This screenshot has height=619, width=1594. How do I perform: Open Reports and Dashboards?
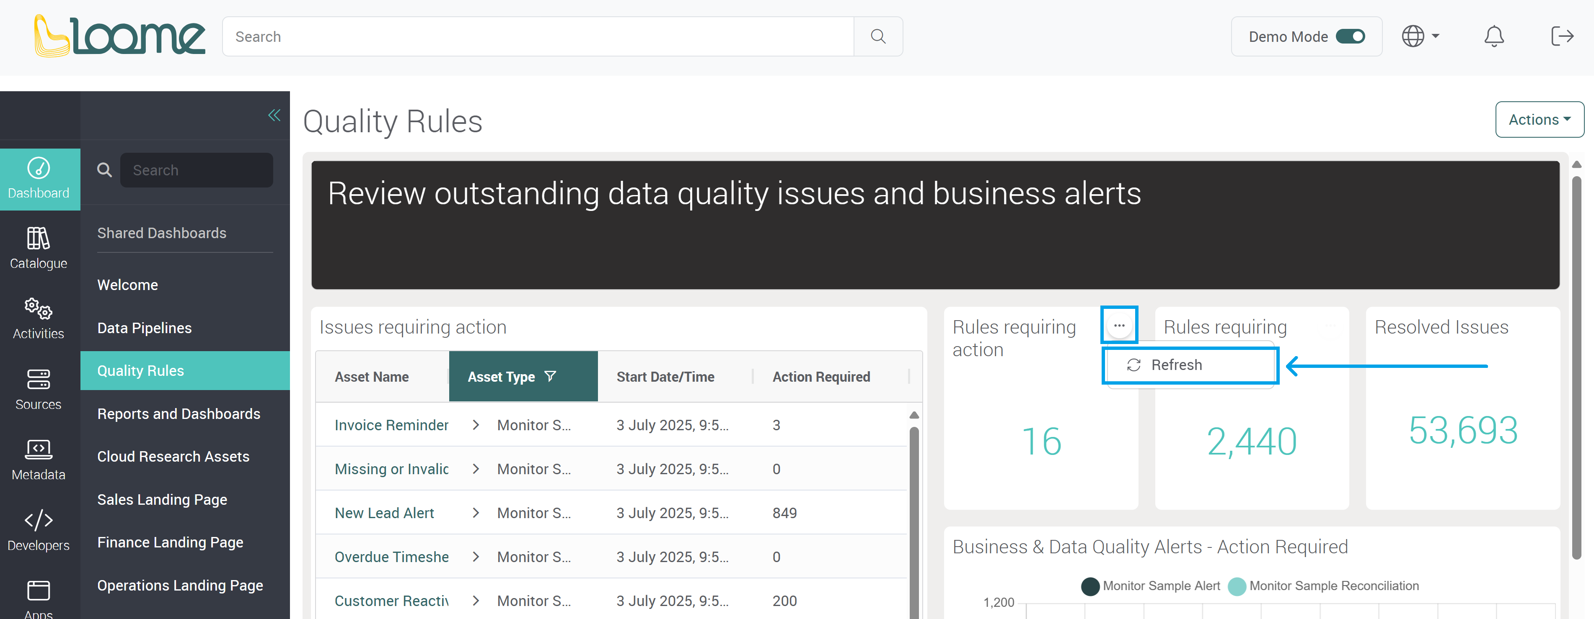[x=179, y=414]
